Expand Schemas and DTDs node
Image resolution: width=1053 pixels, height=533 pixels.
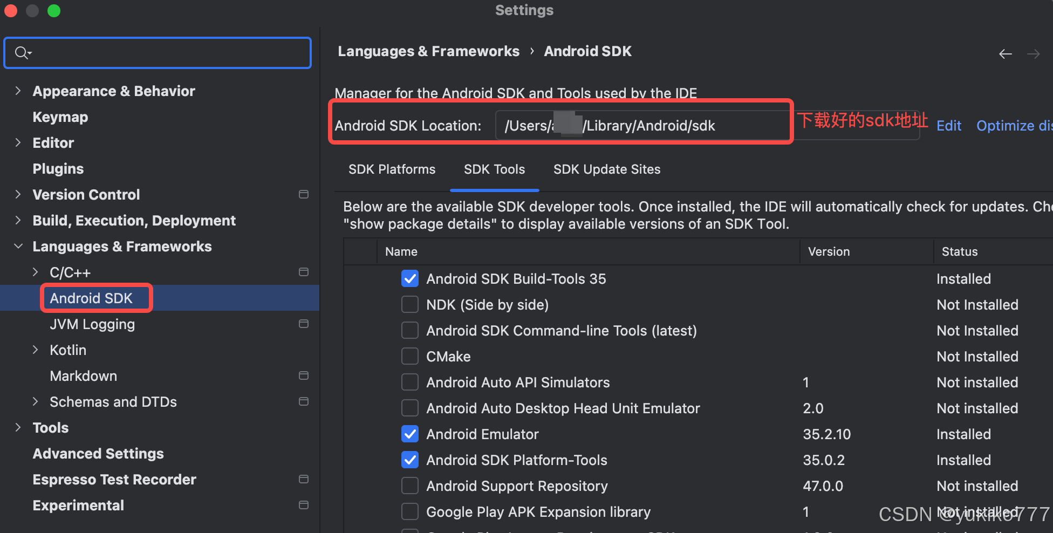(x=36, y=401)
